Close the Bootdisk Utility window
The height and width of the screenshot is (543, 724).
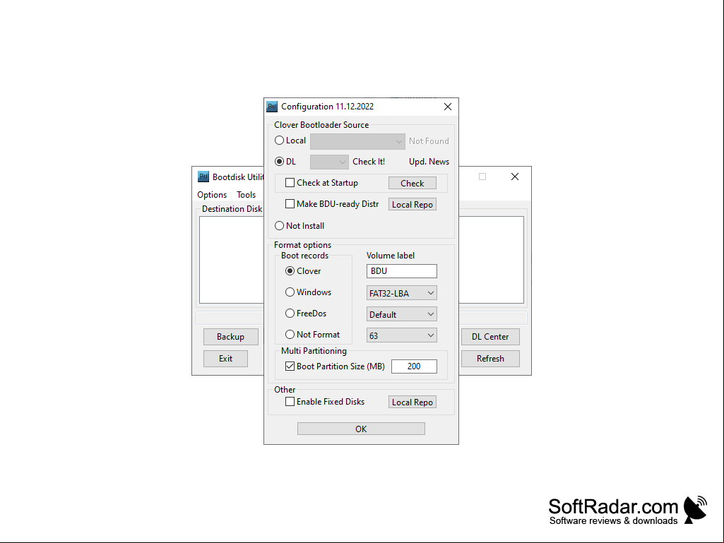coord(515,177)
